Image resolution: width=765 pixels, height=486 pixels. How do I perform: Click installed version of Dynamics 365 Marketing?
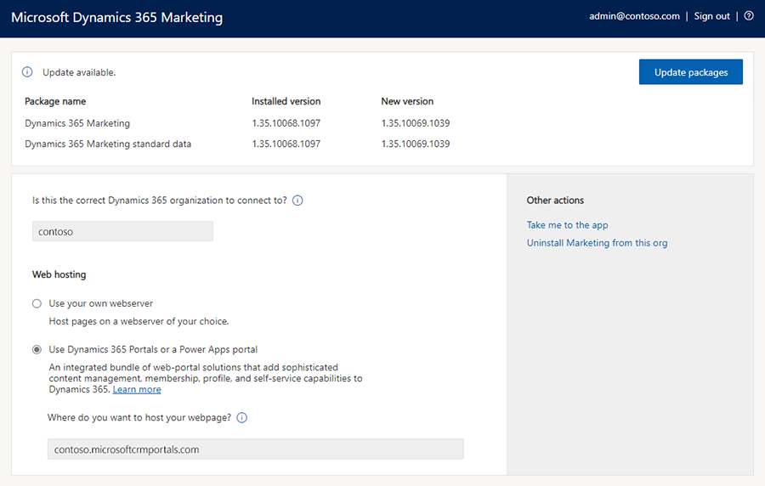click(286, 123)
